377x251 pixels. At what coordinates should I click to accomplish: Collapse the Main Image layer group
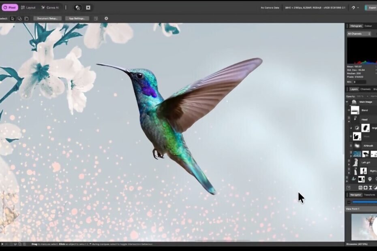(x=347, y=102)
